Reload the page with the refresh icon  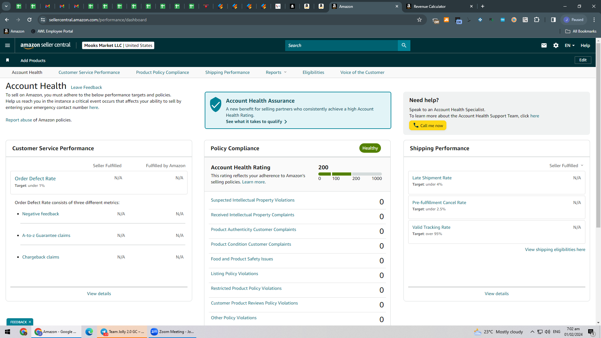pos(29,20)
